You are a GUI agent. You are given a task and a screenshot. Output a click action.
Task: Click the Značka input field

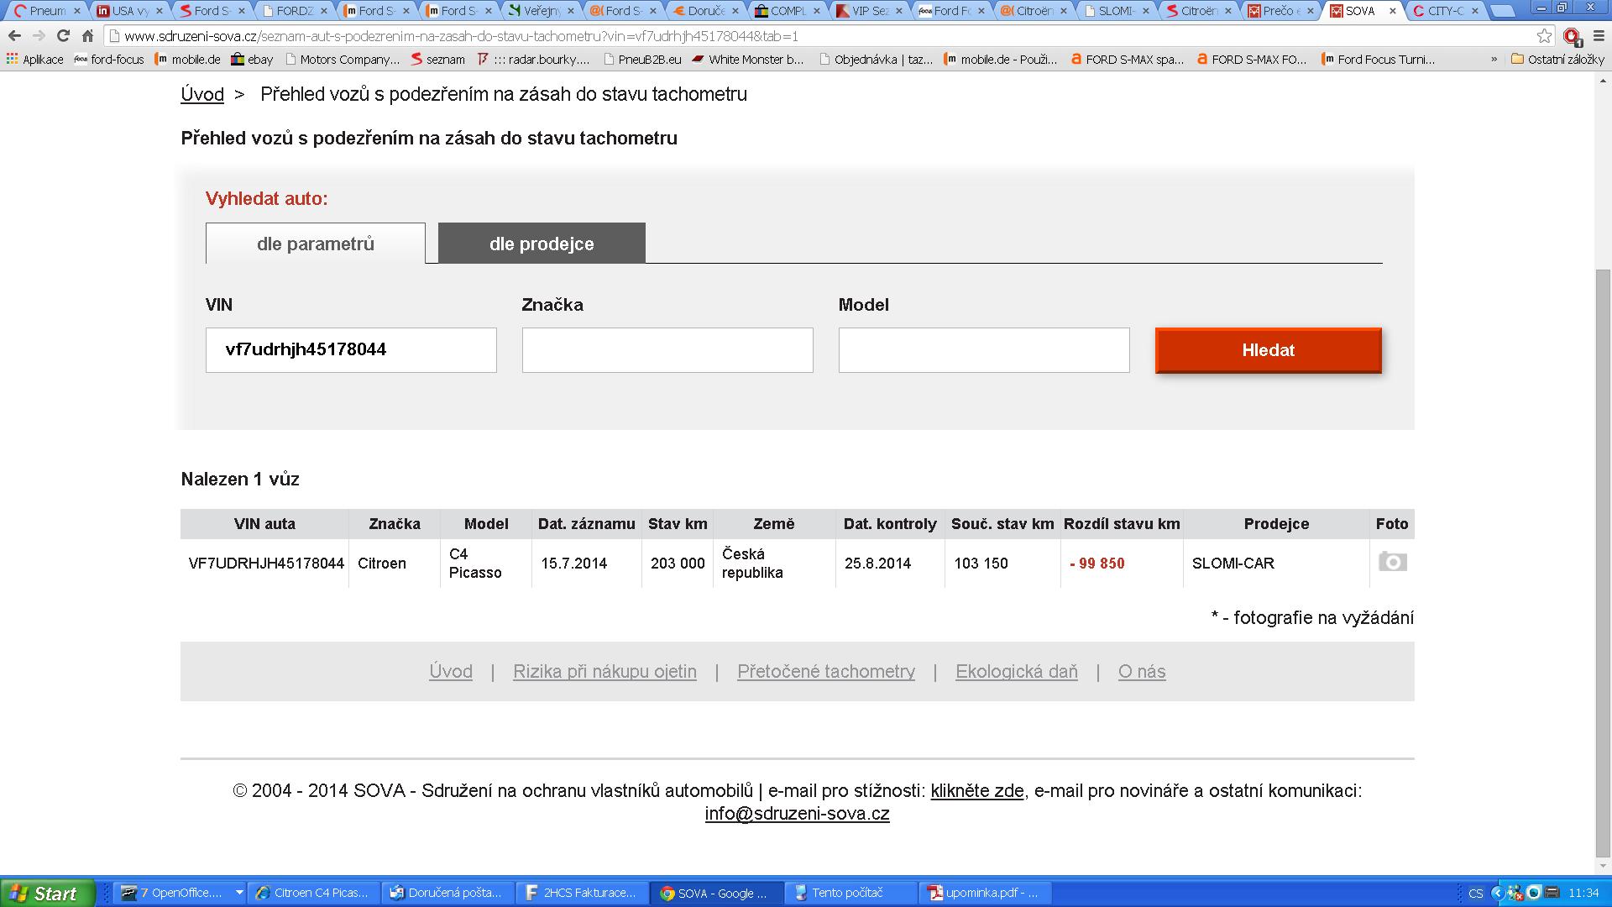coord(667,350)
